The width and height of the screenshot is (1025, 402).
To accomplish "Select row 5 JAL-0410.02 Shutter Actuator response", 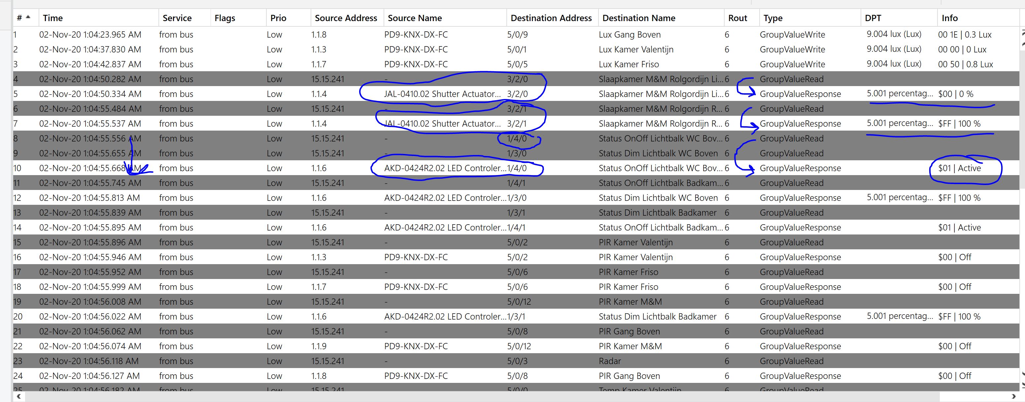I will pyautogui.click(x=442, y=94).
